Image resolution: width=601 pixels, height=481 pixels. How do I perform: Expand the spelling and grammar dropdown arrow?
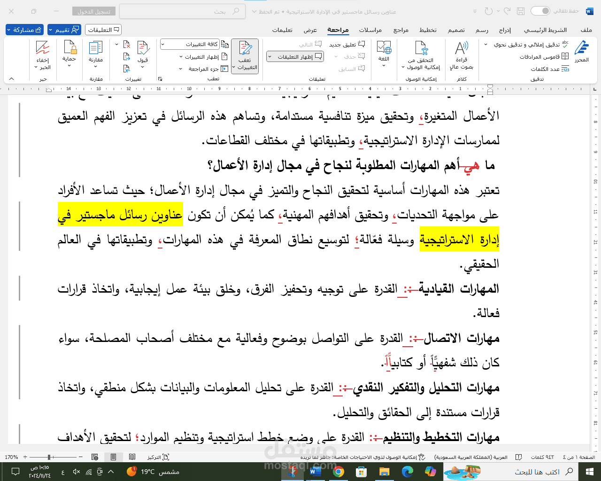tap(486, 44)
